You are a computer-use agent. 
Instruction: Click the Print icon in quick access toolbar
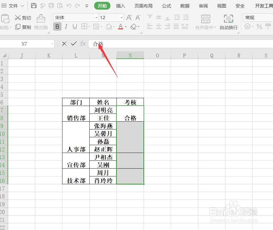[51, 6]
